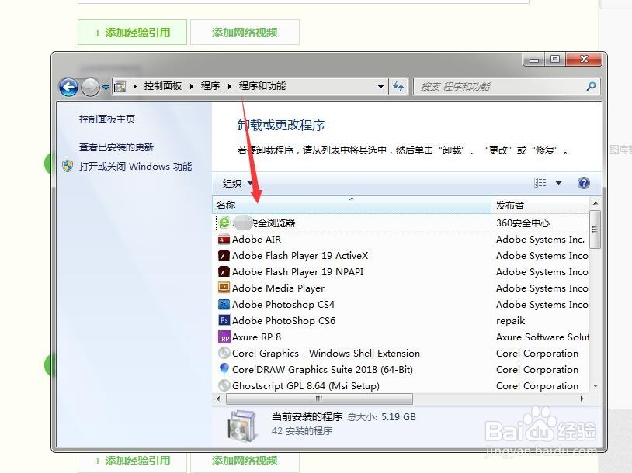Click bottom 添加网络视频 button in background page
632x473 pixels.
pyautogui.click(x=245, y=461)
